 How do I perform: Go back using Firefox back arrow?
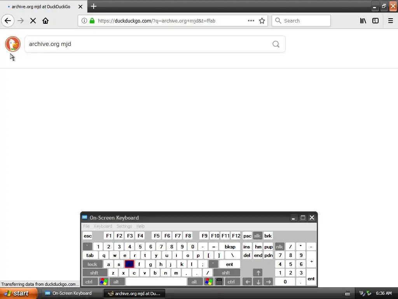click(x=8, y=21)
